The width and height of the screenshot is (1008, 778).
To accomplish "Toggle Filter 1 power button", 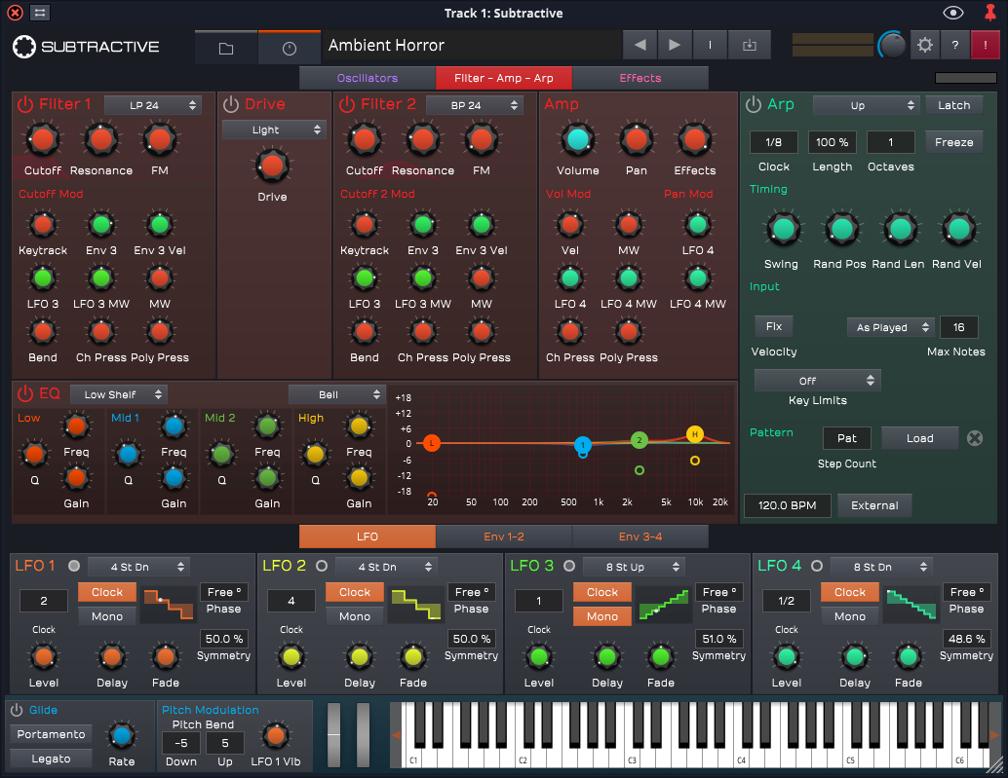I will (x=25, y=104).
